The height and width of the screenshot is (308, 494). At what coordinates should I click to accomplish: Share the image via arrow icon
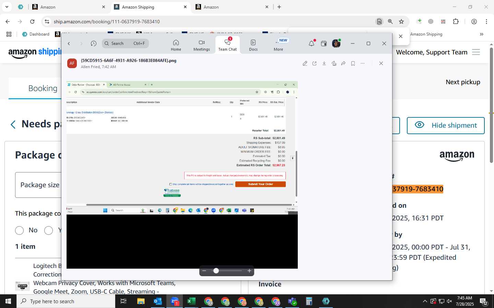[x=343, y=63]
